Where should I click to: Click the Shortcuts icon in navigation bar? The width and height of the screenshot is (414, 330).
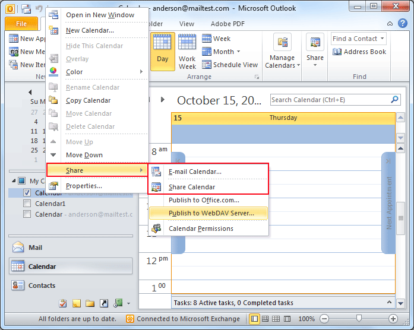pyautogui.click(x=104, y=303)
